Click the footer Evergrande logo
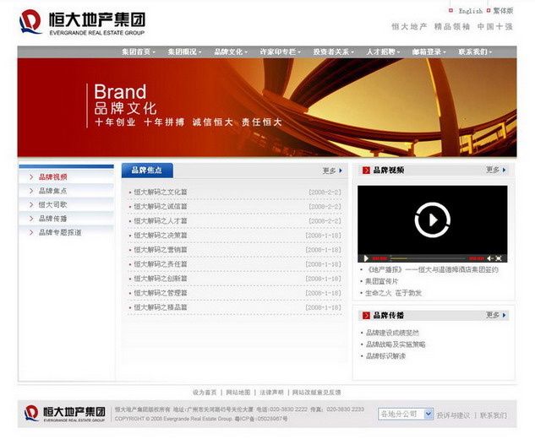535x439 pixels. (x=65, y=414)
